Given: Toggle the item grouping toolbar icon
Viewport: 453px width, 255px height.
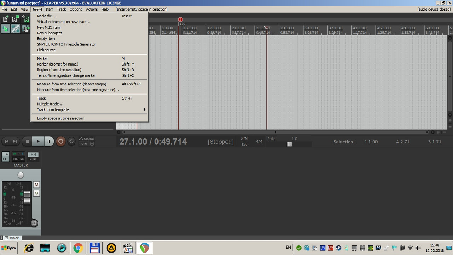Looking at the screenshot, I should tap(15, 29).
